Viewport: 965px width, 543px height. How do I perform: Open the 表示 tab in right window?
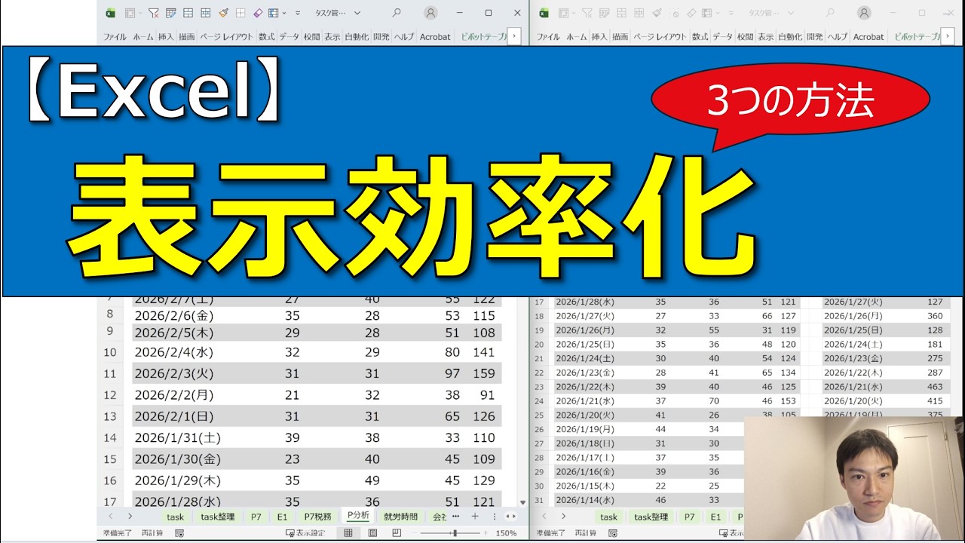coord(766,36)
